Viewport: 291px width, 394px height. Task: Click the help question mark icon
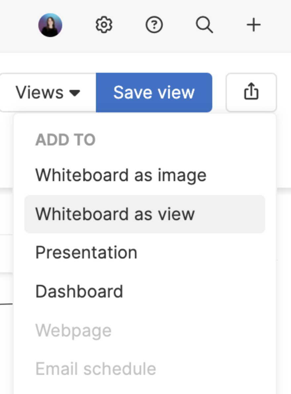(154, 25)
